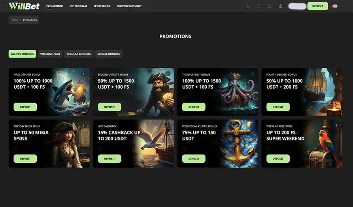The width and height of the screenshot is (353, 207).
Task: Click '100% UP TO 1000 USDT + 100 FS' text
Action: (33, 84)
